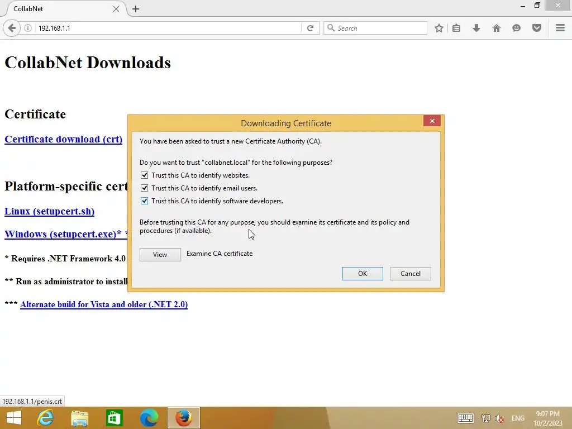The image size is (572, 429).
Task: Cancel the Downloading Certificate dialog
Action: pos(411,274)
